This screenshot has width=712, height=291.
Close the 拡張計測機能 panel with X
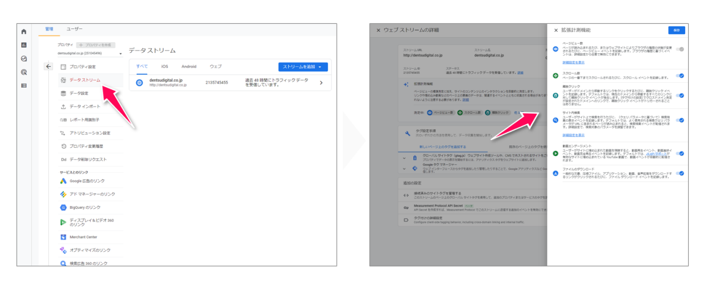[x=555, y=31]
